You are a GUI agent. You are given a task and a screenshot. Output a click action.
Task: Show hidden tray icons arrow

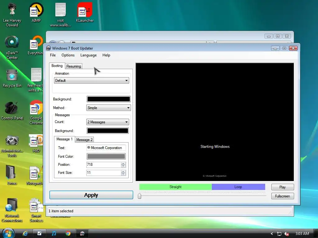pyautogui.click(x=272, y=234)
